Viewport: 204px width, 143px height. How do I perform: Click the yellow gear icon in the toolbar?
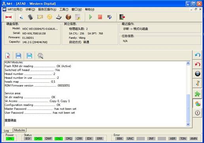49,17
